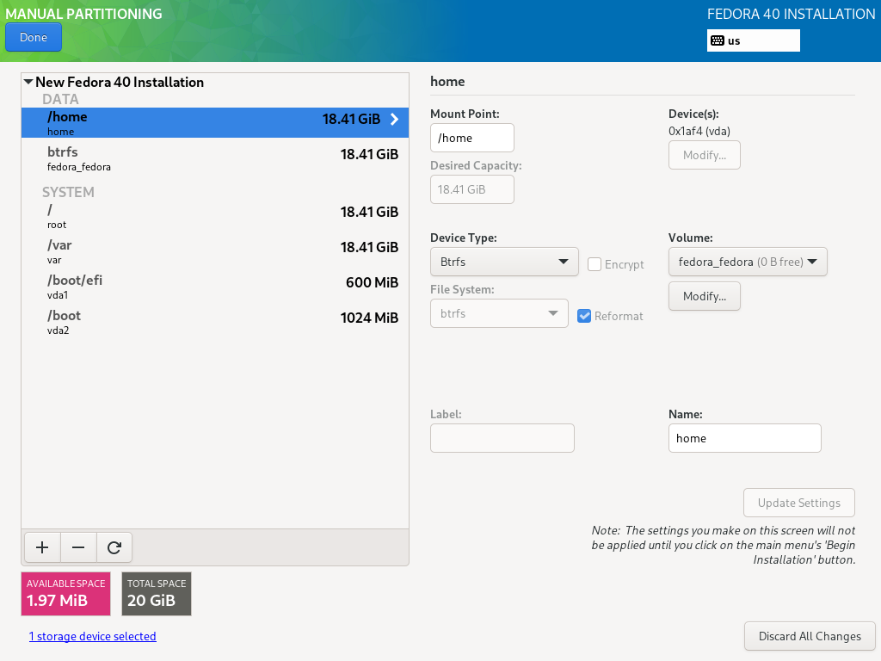Select the /boot vda2 row

click(214, 322)
